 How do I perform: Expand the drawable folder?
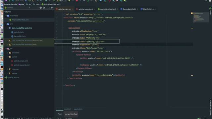point(8,53)
